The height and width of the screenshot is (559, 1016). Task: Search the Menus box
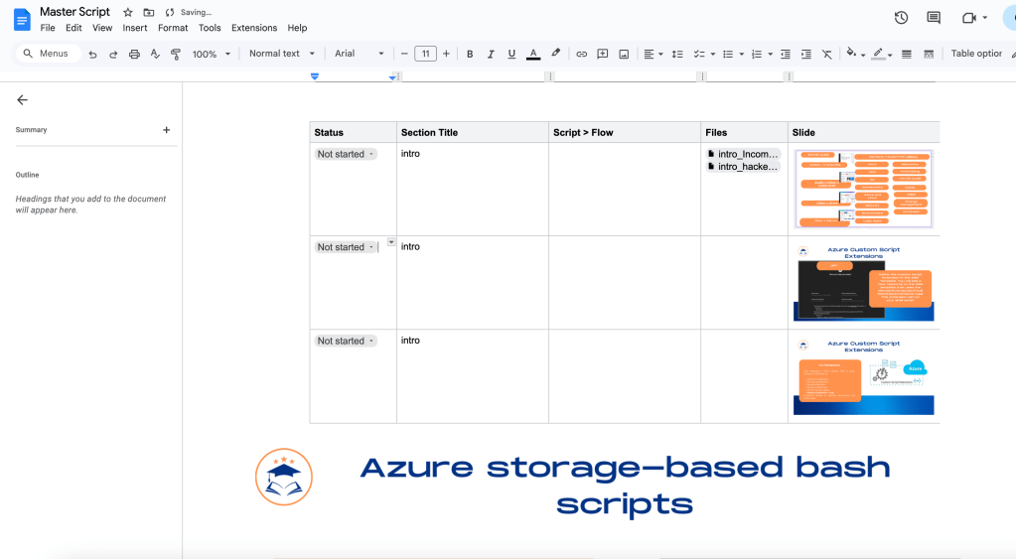pos(48,54)
